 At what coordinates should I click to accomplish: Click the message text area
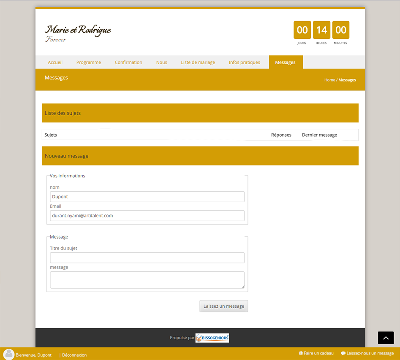(147, 280)
